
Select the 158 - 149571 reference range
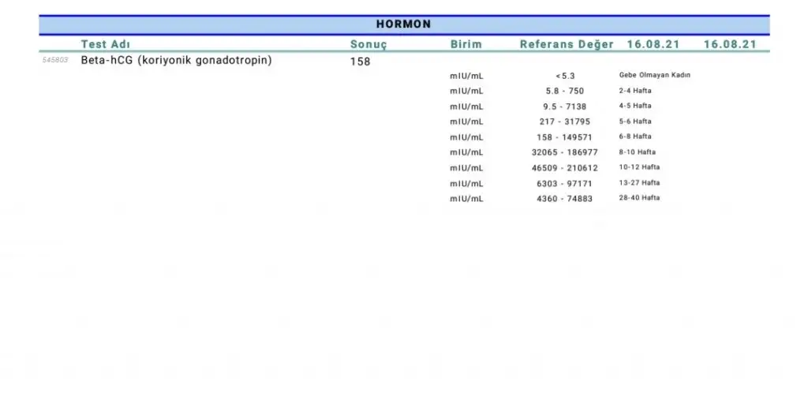564,136
